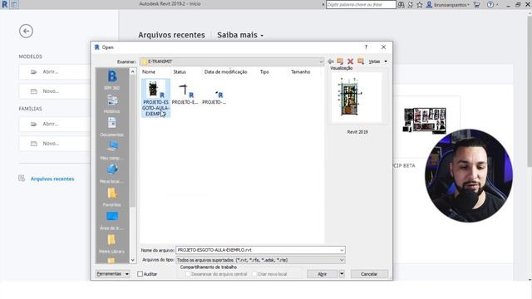This screenshot has height=299, width=532.
Task: Click the round back arrow in Revit
Action: [x=26, y=32]
